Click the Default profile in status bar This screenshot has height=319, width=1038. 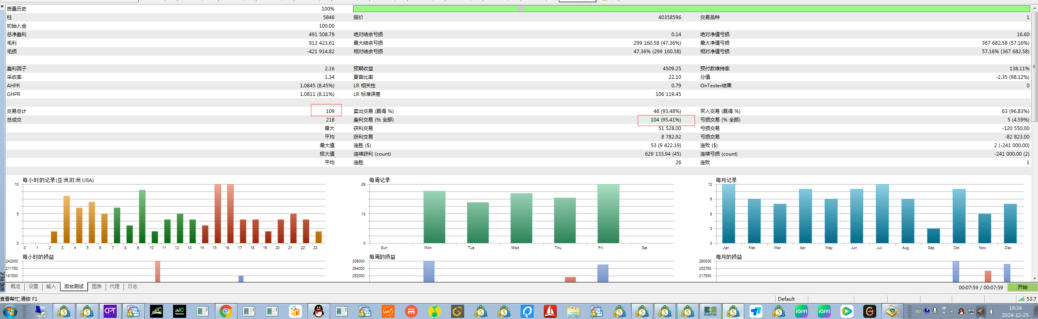pyautogui.click(x=786, y=299)
